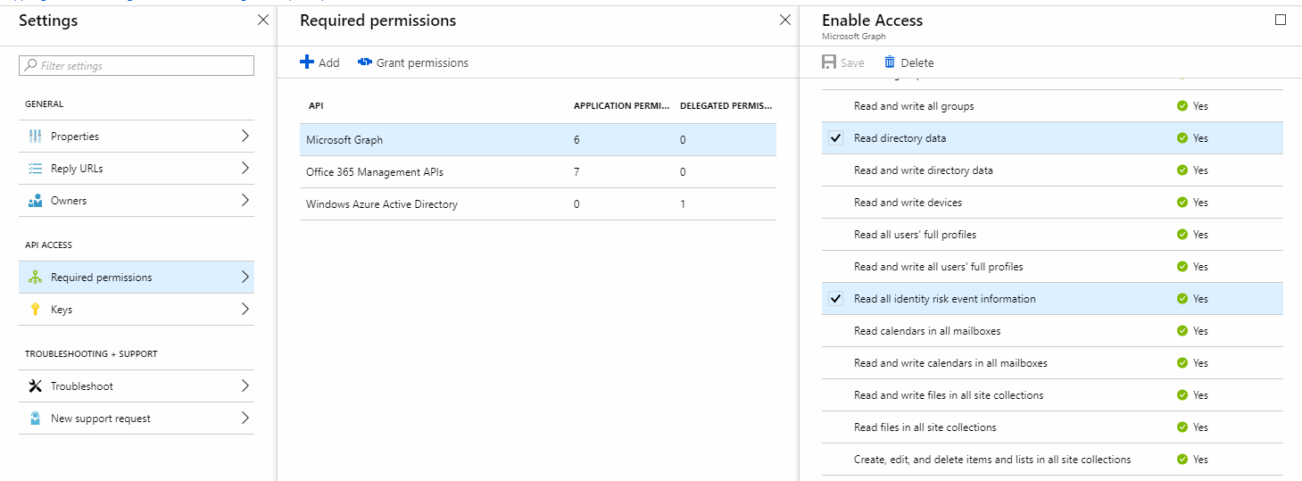Click the blue plus Add icon

[x=307, y=62]
